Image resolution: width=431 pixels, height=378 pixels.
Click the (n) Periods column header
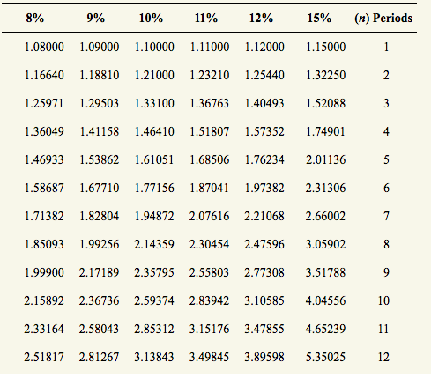tap(383, 19)
